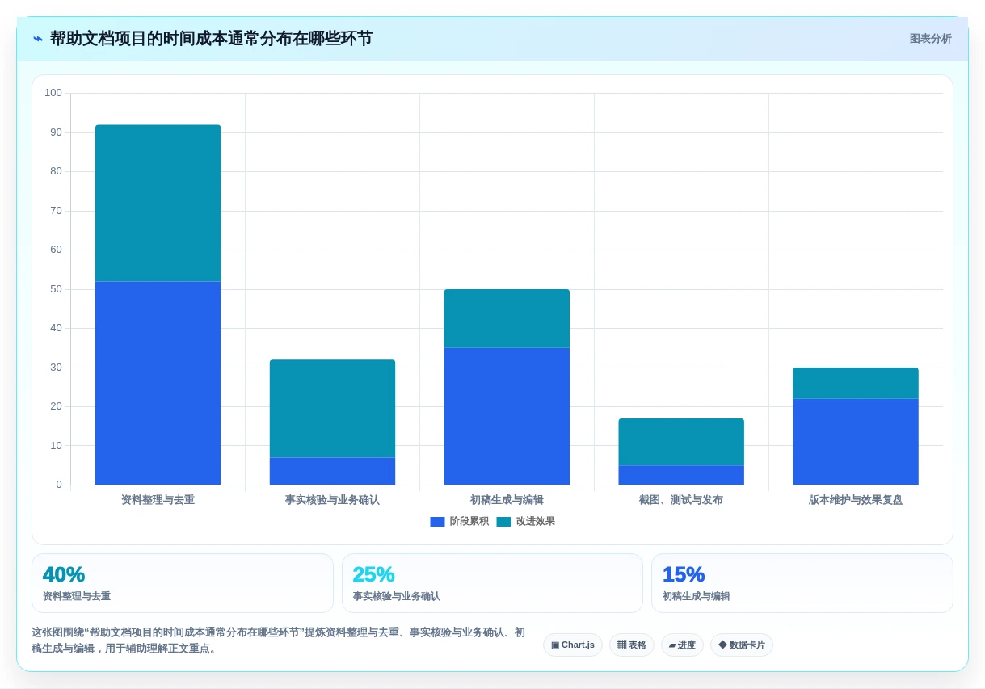Toggle the 阶段累积 legend swatch

[x=437, y=522]
